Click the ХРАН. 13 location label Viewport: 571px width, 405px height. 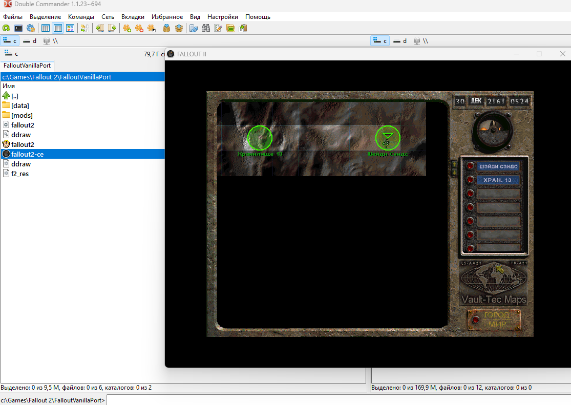(498, 180)
